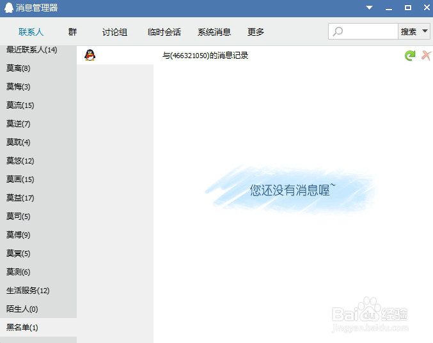Image resolution: width=433 pixels, height=343 pixels.
Task: Select the 莫耽(4) group
Action: pyautogui.click(x=38, y=142)
